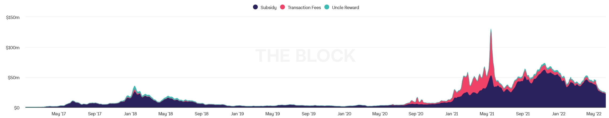This screenshot has height=118, width=609.
Task: Select the Sep '20 axis label
Action: pyautogui.click(x=416, y=114)
